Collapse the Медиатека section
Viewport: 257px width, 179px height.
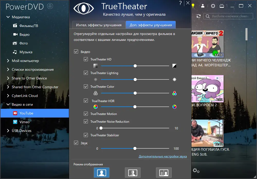[x=8, y=17]
